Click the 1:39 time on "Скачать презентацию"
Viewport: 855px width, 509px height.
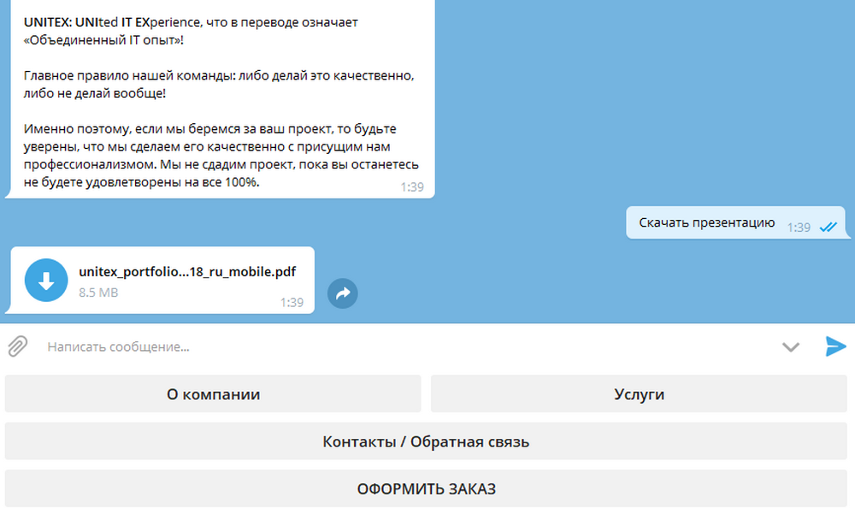click(x=799, y=228)
